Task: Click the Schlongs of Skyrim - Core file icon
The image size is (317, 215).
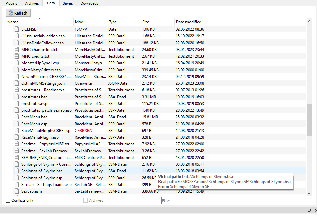Action: pos(17,164)
